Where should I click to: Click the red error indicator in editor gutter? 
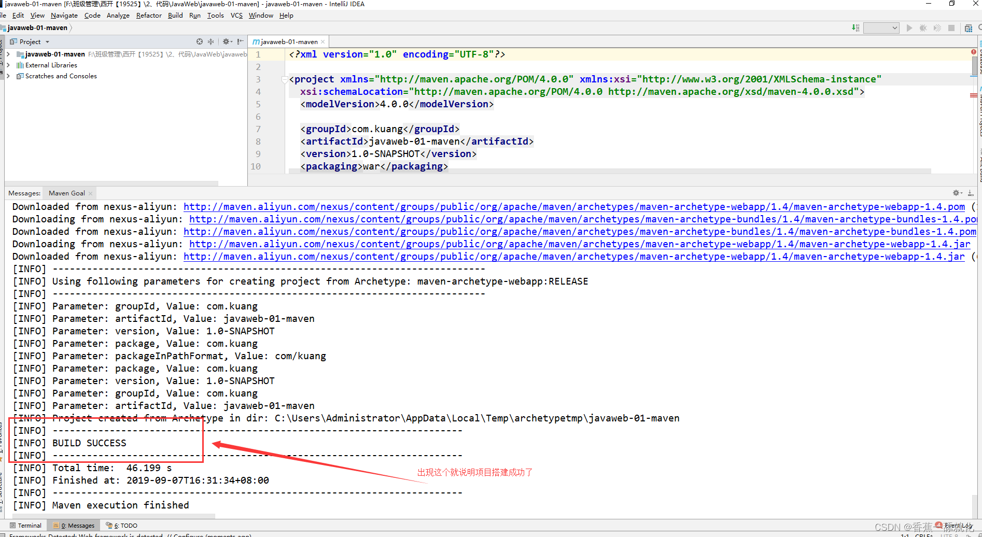point(973,52)
